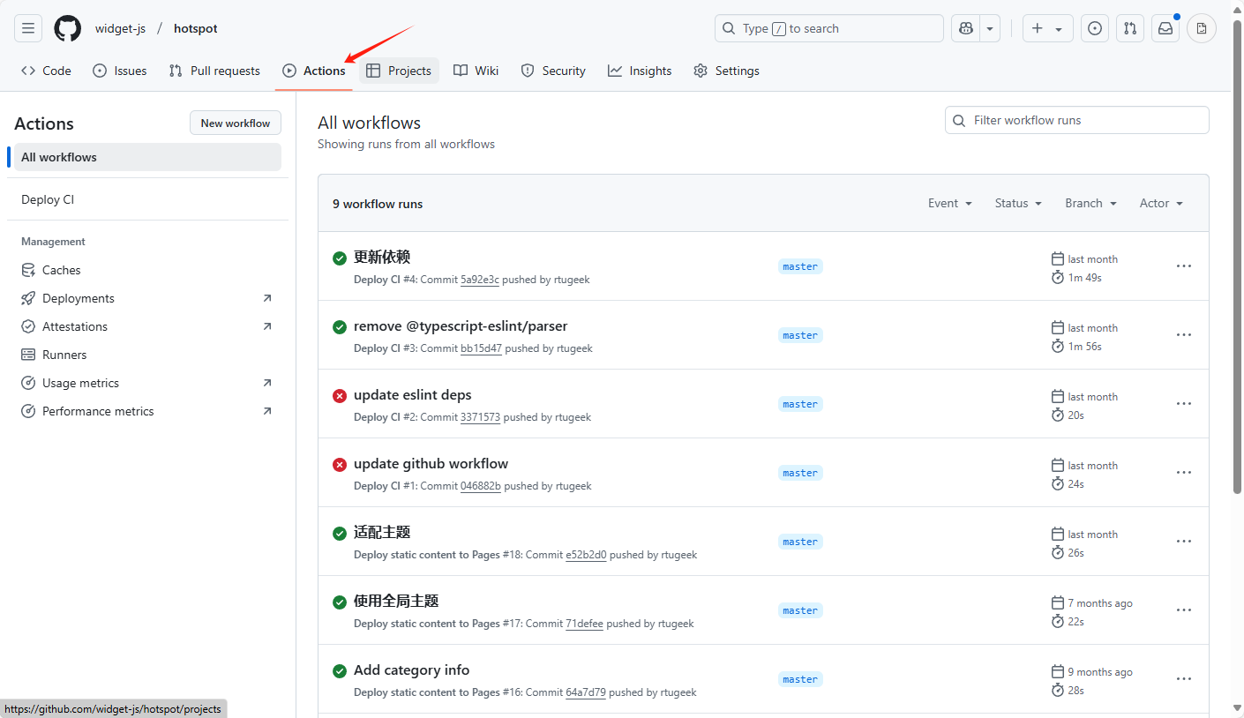
Task: Open the Insights tab
Action: click(640, 71)
